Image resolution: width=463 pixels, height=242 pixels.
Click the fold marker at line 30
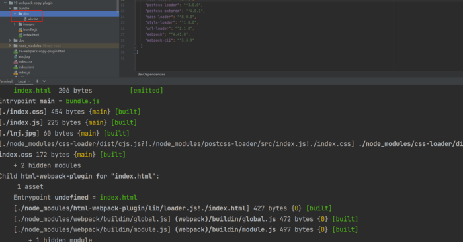135,52
